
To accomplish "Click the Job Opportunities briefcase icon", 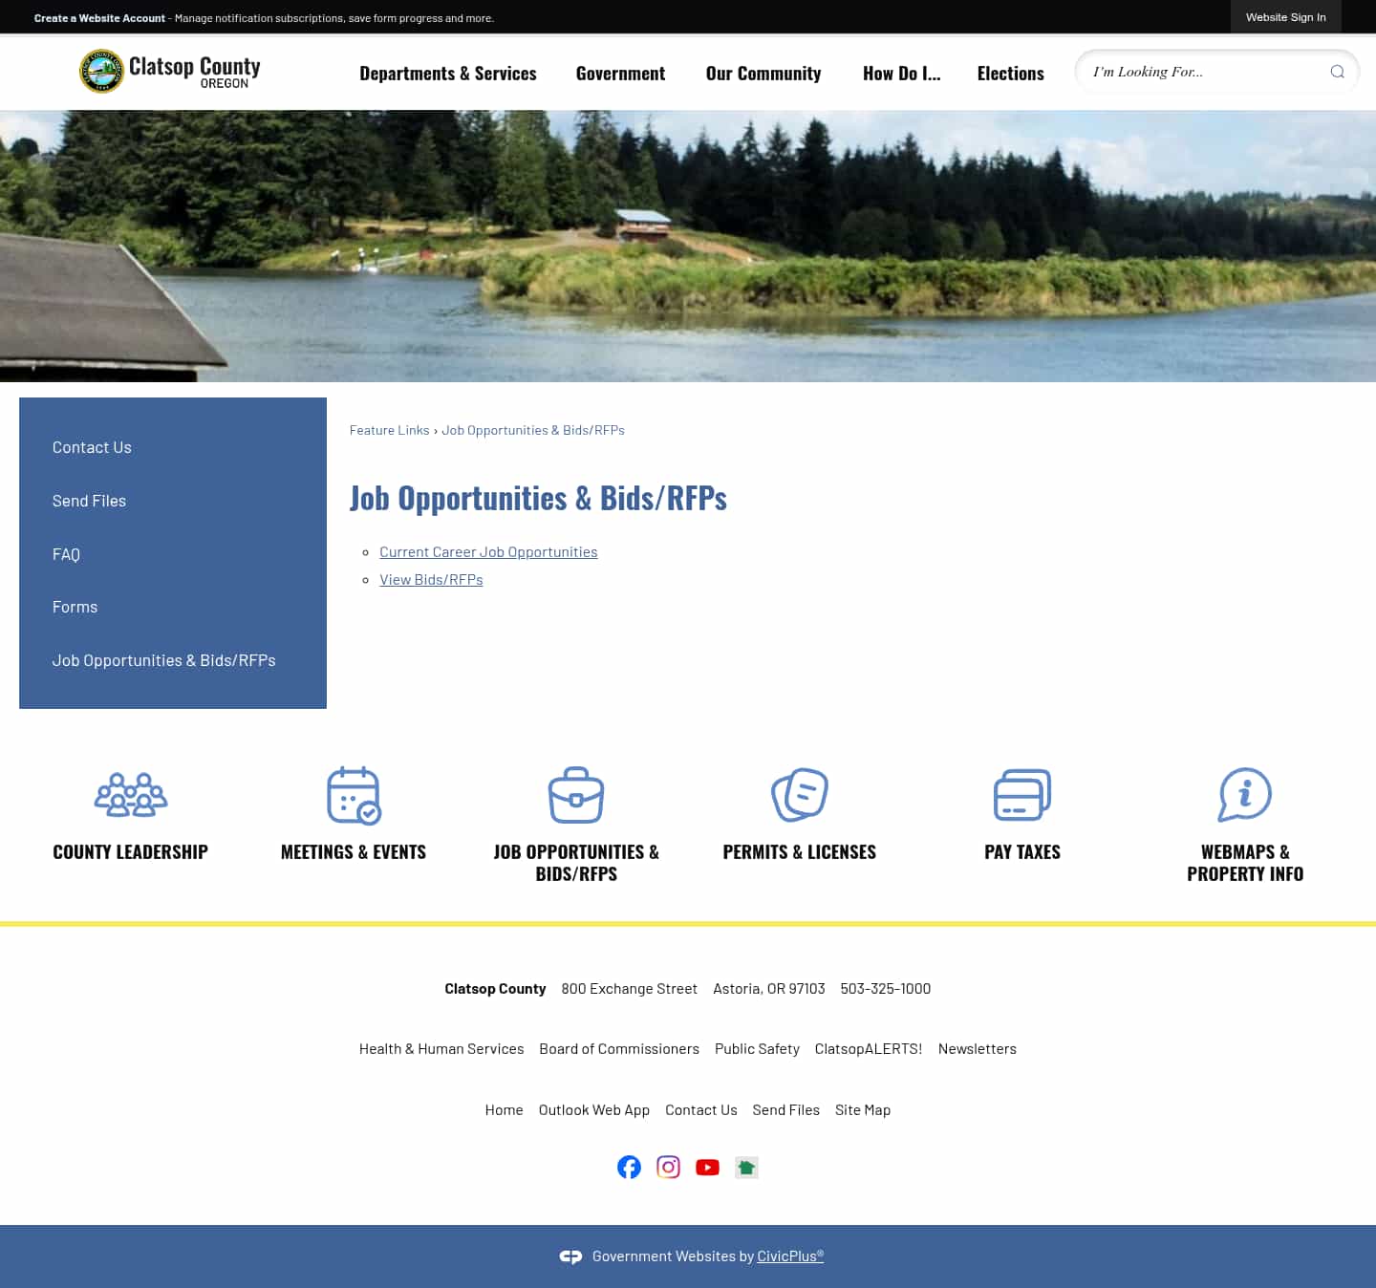I will [x=576, y=795].
